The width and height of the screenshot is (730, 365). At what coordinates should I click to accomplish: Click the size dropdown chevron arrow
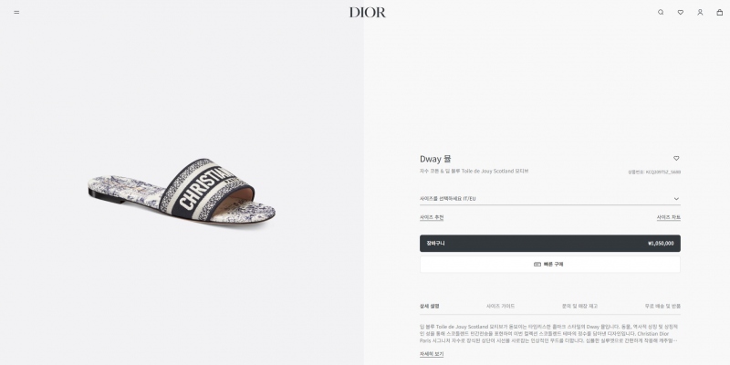coord(676,199)
